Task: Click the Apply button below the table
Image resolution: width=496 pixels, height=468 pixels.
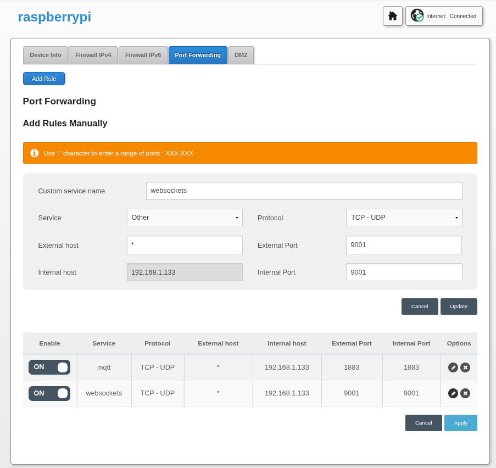Action: (460, 423)
